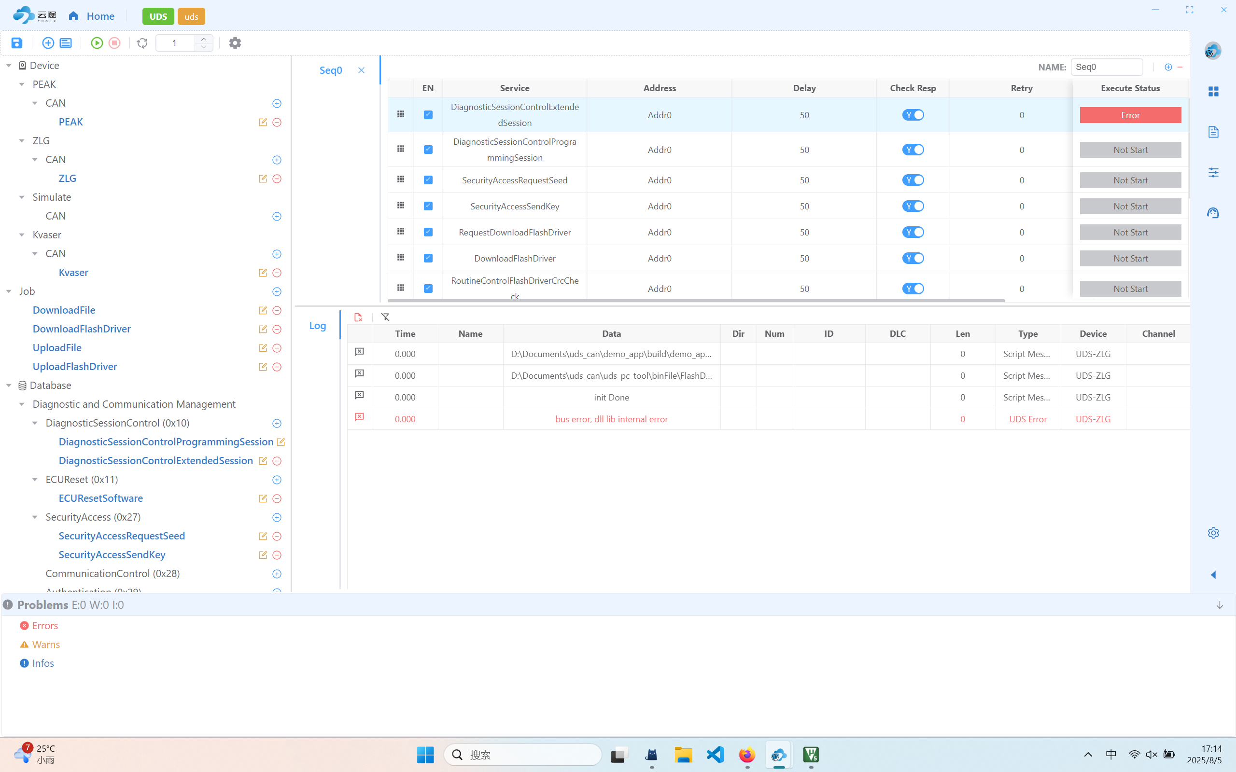Image resolution: width=1236 pixels, height=772 pixels.
Task: Go to the Home tab
Action: [92, 16]
